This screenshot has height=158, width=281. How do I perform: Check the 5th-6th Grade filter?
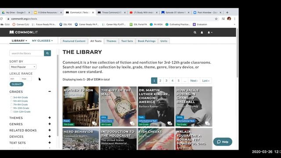click(11, 101)
